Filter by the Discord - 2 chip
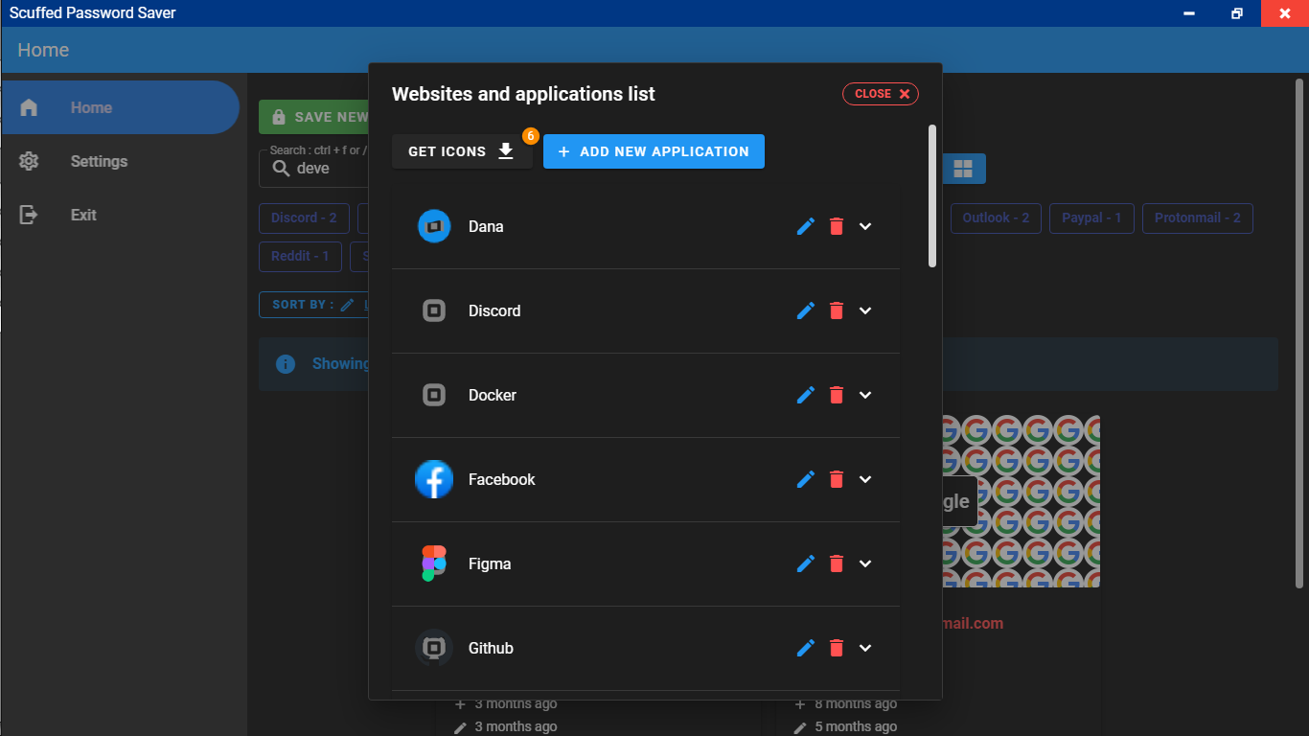Image resolution: width=1309 pixels, height=736 pixels. pos(304,218)
